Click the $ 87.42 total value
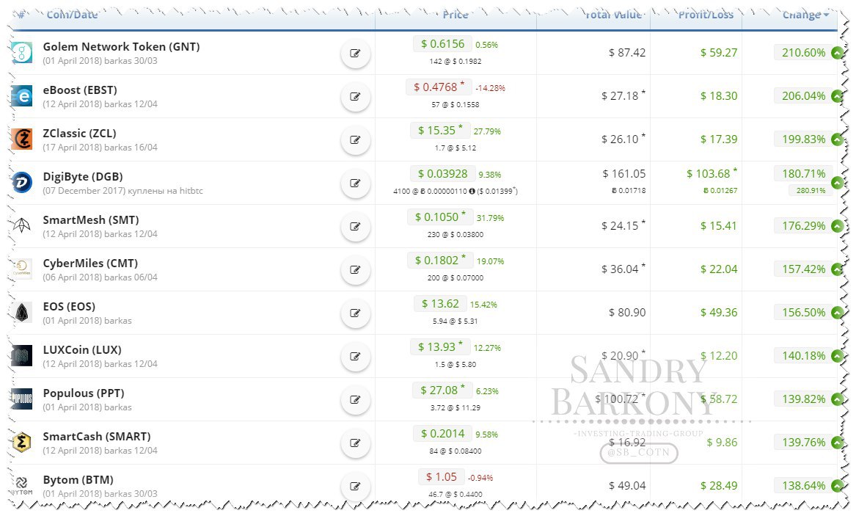Screen dimensions: 856x516 coord(627,53)
